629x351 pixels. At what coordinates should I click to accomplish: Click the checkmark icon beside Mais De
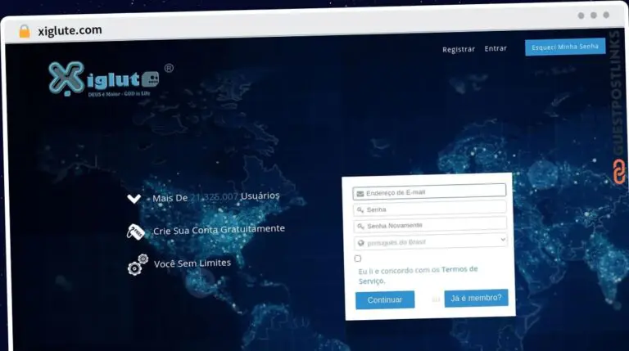[x=134, y=199]
